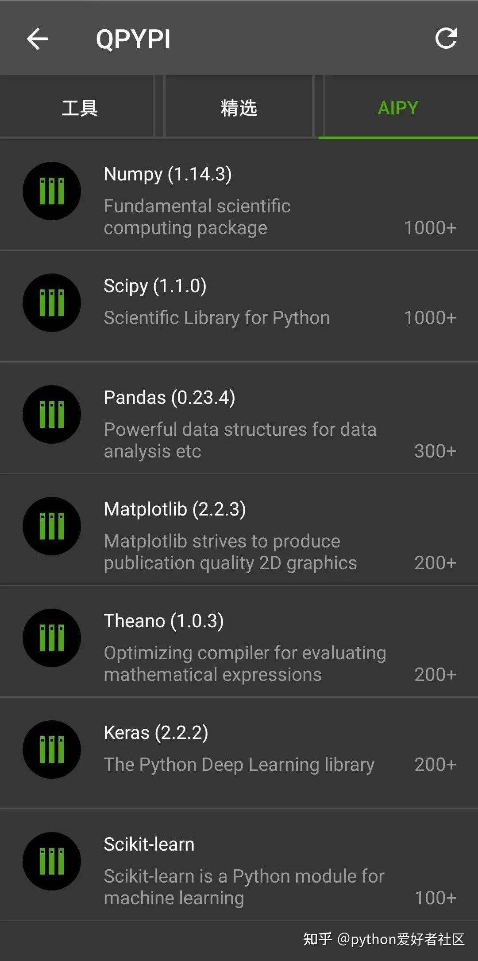Image resolution: width=478 pixels, height=961 pixels.
Task: Choose the Matplotlib (2.2.3) title
Action: (x=175, y=509)
